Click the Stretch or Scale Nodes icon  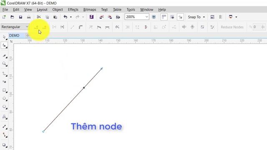click(x=156, y=27)
